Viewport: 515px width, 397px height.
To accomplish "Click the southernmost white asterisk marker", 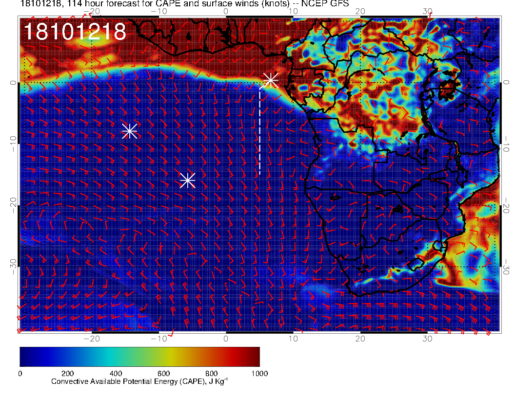I will pos(187,180).
